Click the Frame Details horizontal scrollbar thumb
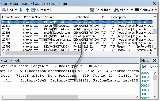The width and height of the screenshot is (160, 101). [x=52, y=96]
